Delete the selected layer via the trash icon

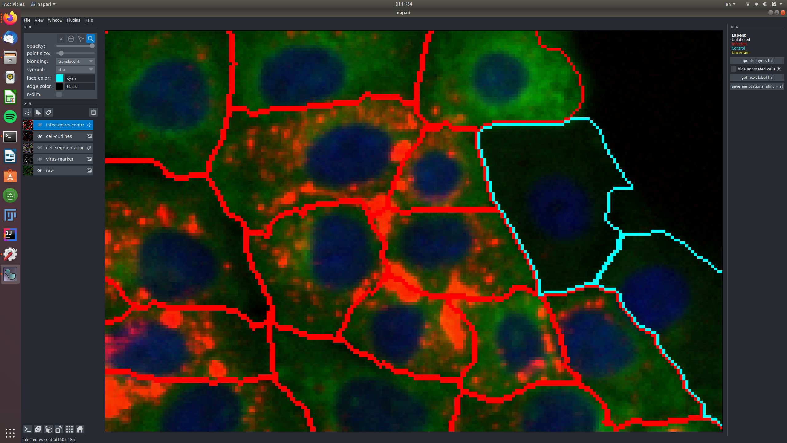click(93, 112)
